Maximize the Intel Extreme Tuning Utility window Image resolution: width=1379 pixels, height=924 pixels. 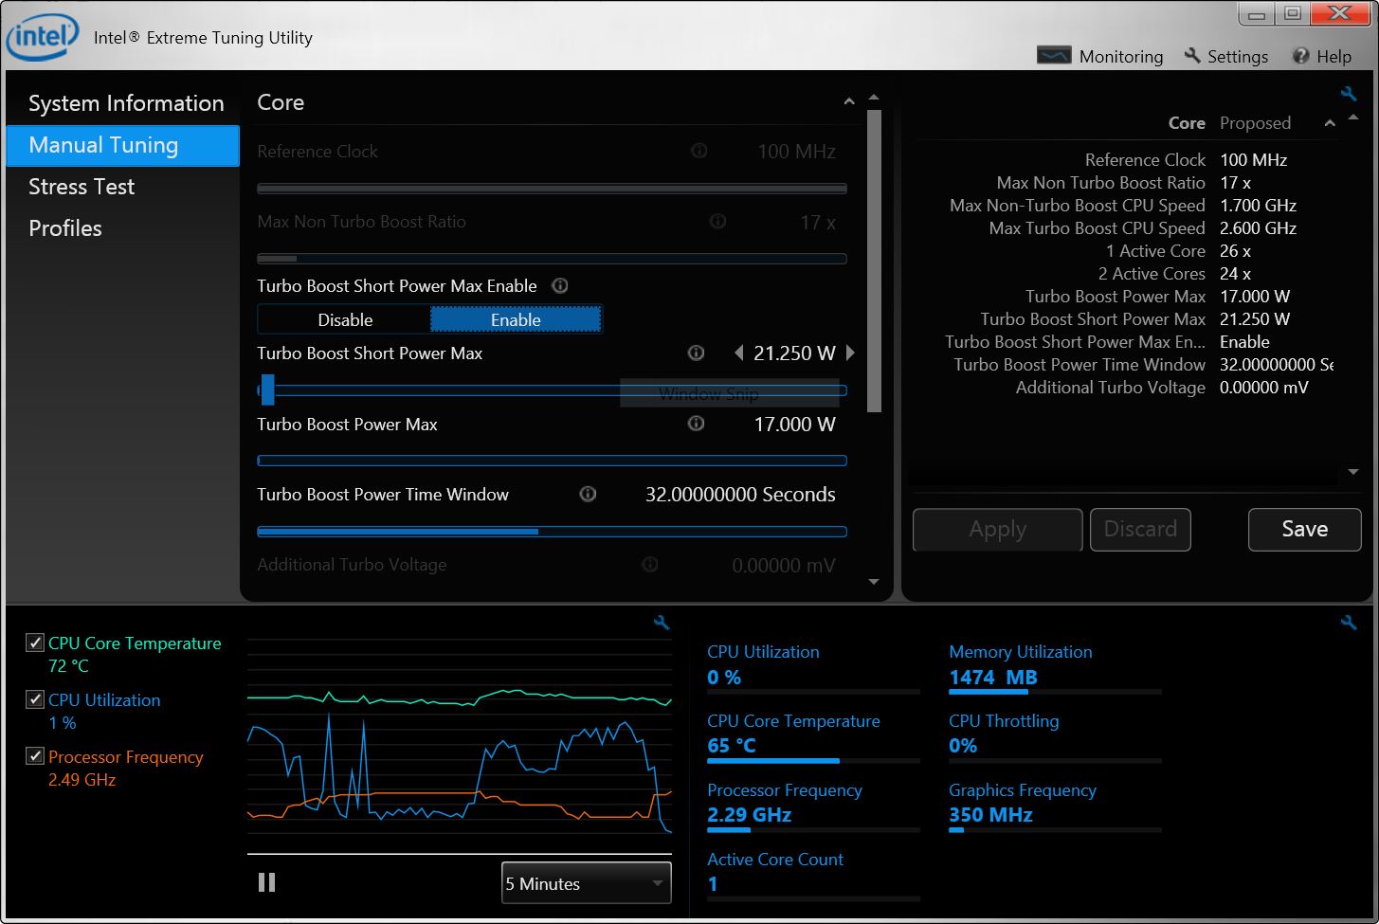1292,13
